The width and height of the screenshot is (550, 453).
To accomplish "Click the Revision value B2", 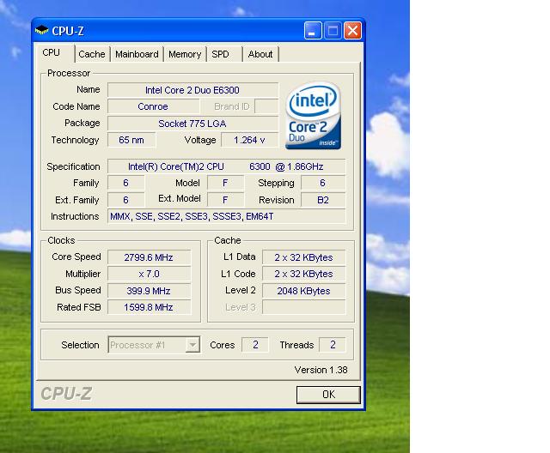I will click(323, 200).
